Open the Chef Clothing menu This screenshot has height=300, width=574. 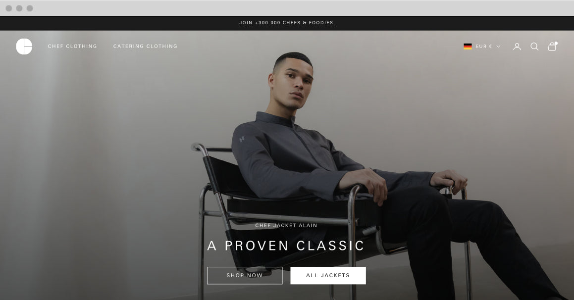pyautogui.click(x=72, y=47)
